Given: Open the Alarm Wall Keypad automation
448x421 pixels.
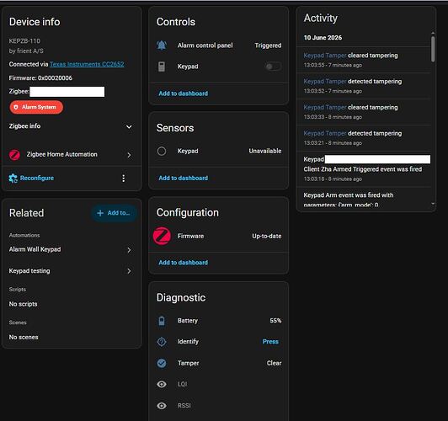Looking at the screenshot, I should [x=71, y=249].
